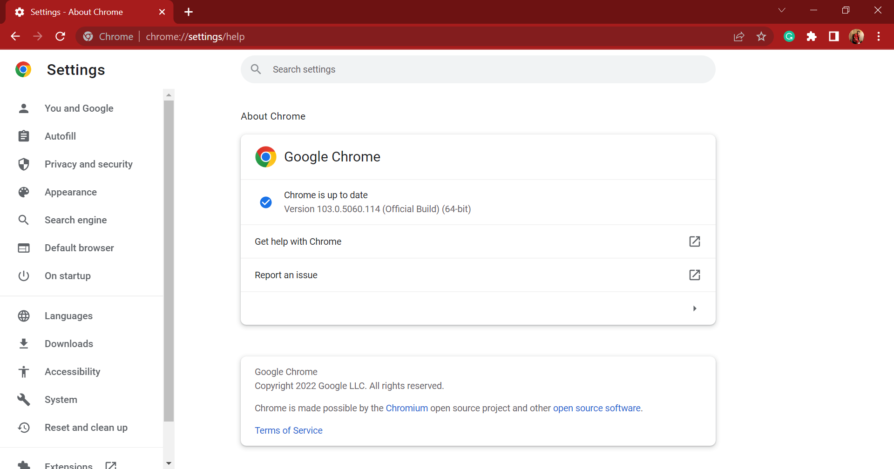Viewport: 894px width, 469px height.
Task: Open the Grammarly extension icon
Action: click(x=789, y=36)
